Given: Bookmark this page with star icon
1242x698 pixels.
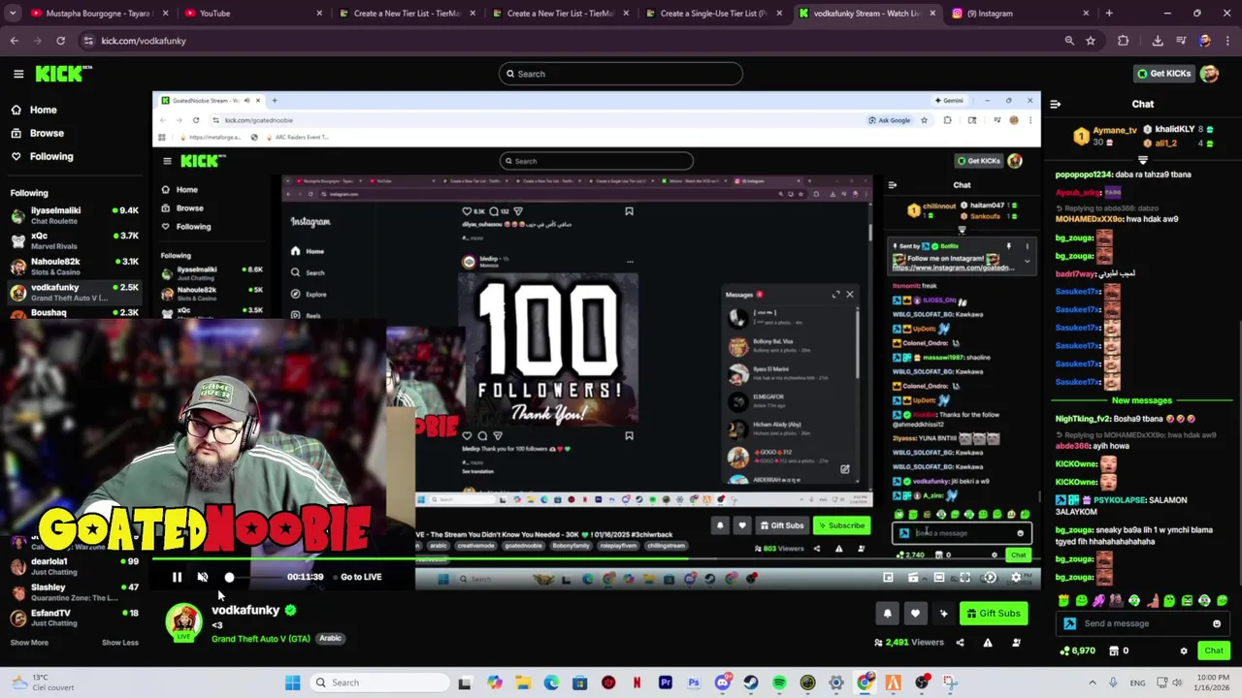Looking at the screenshot, I should point(1091,41).
